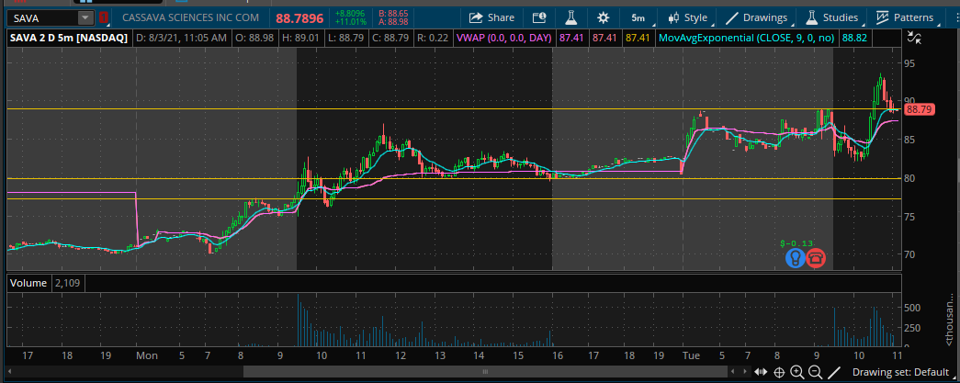Select the MovAvgExponential study label
Image resolution: width=960 pixels, height=383 pixels.
pos(746,38)
